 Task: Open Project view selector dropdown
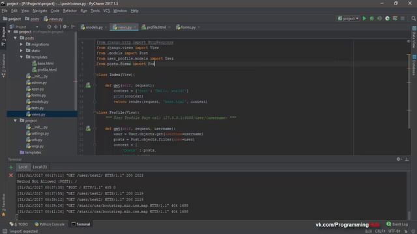(24, 27)
